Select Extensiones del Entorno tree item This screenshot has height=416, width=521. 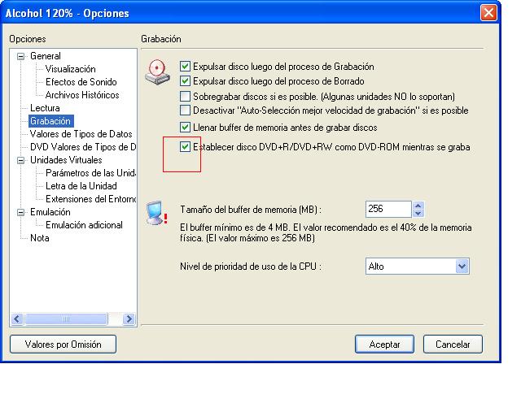tap(90, 199)
